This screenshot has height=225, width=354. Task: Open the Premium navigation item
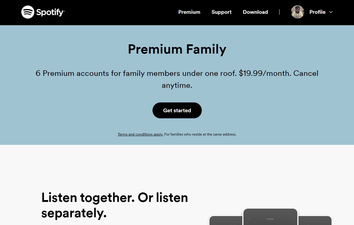tap(189, 12)
